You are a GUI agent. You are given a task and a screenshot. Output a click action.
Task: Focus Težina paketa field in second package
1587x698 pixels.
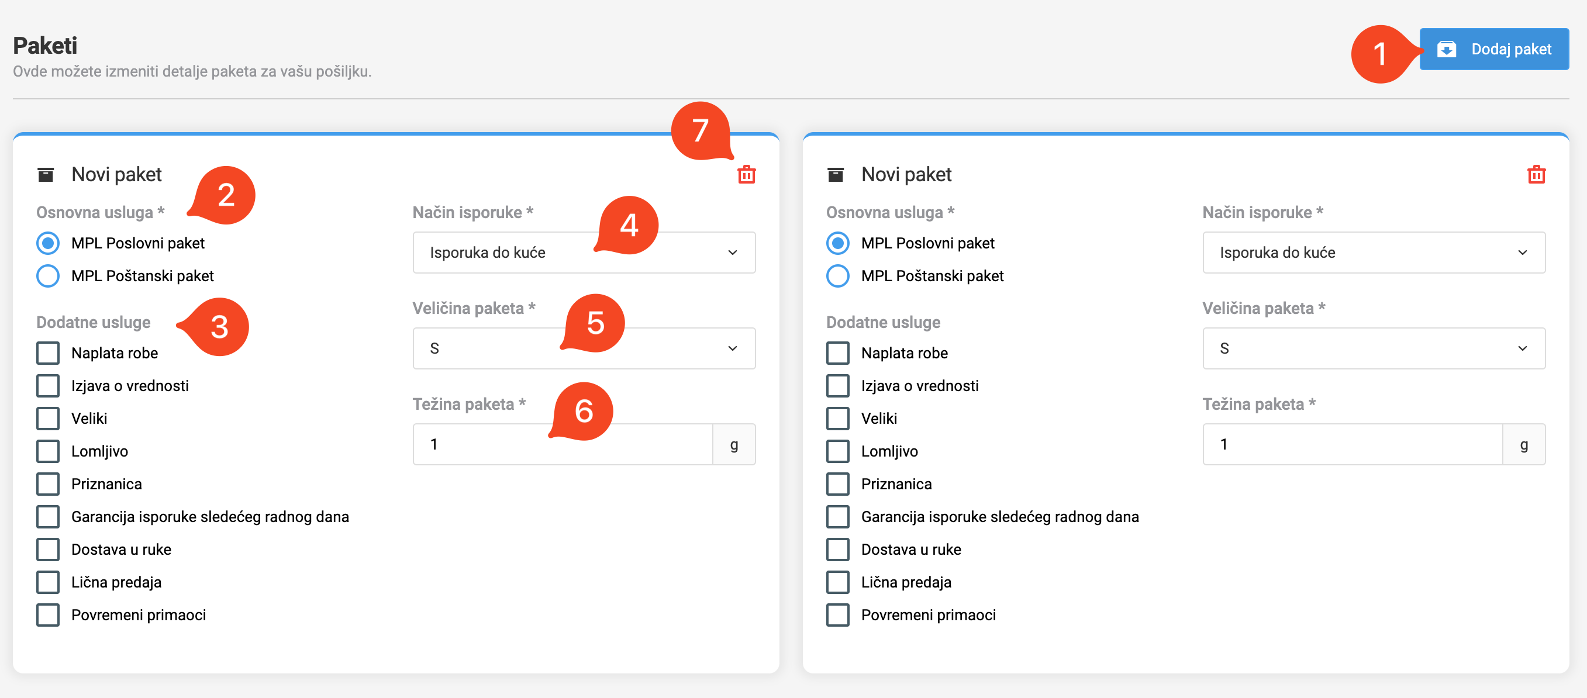tap(1352, 444)
